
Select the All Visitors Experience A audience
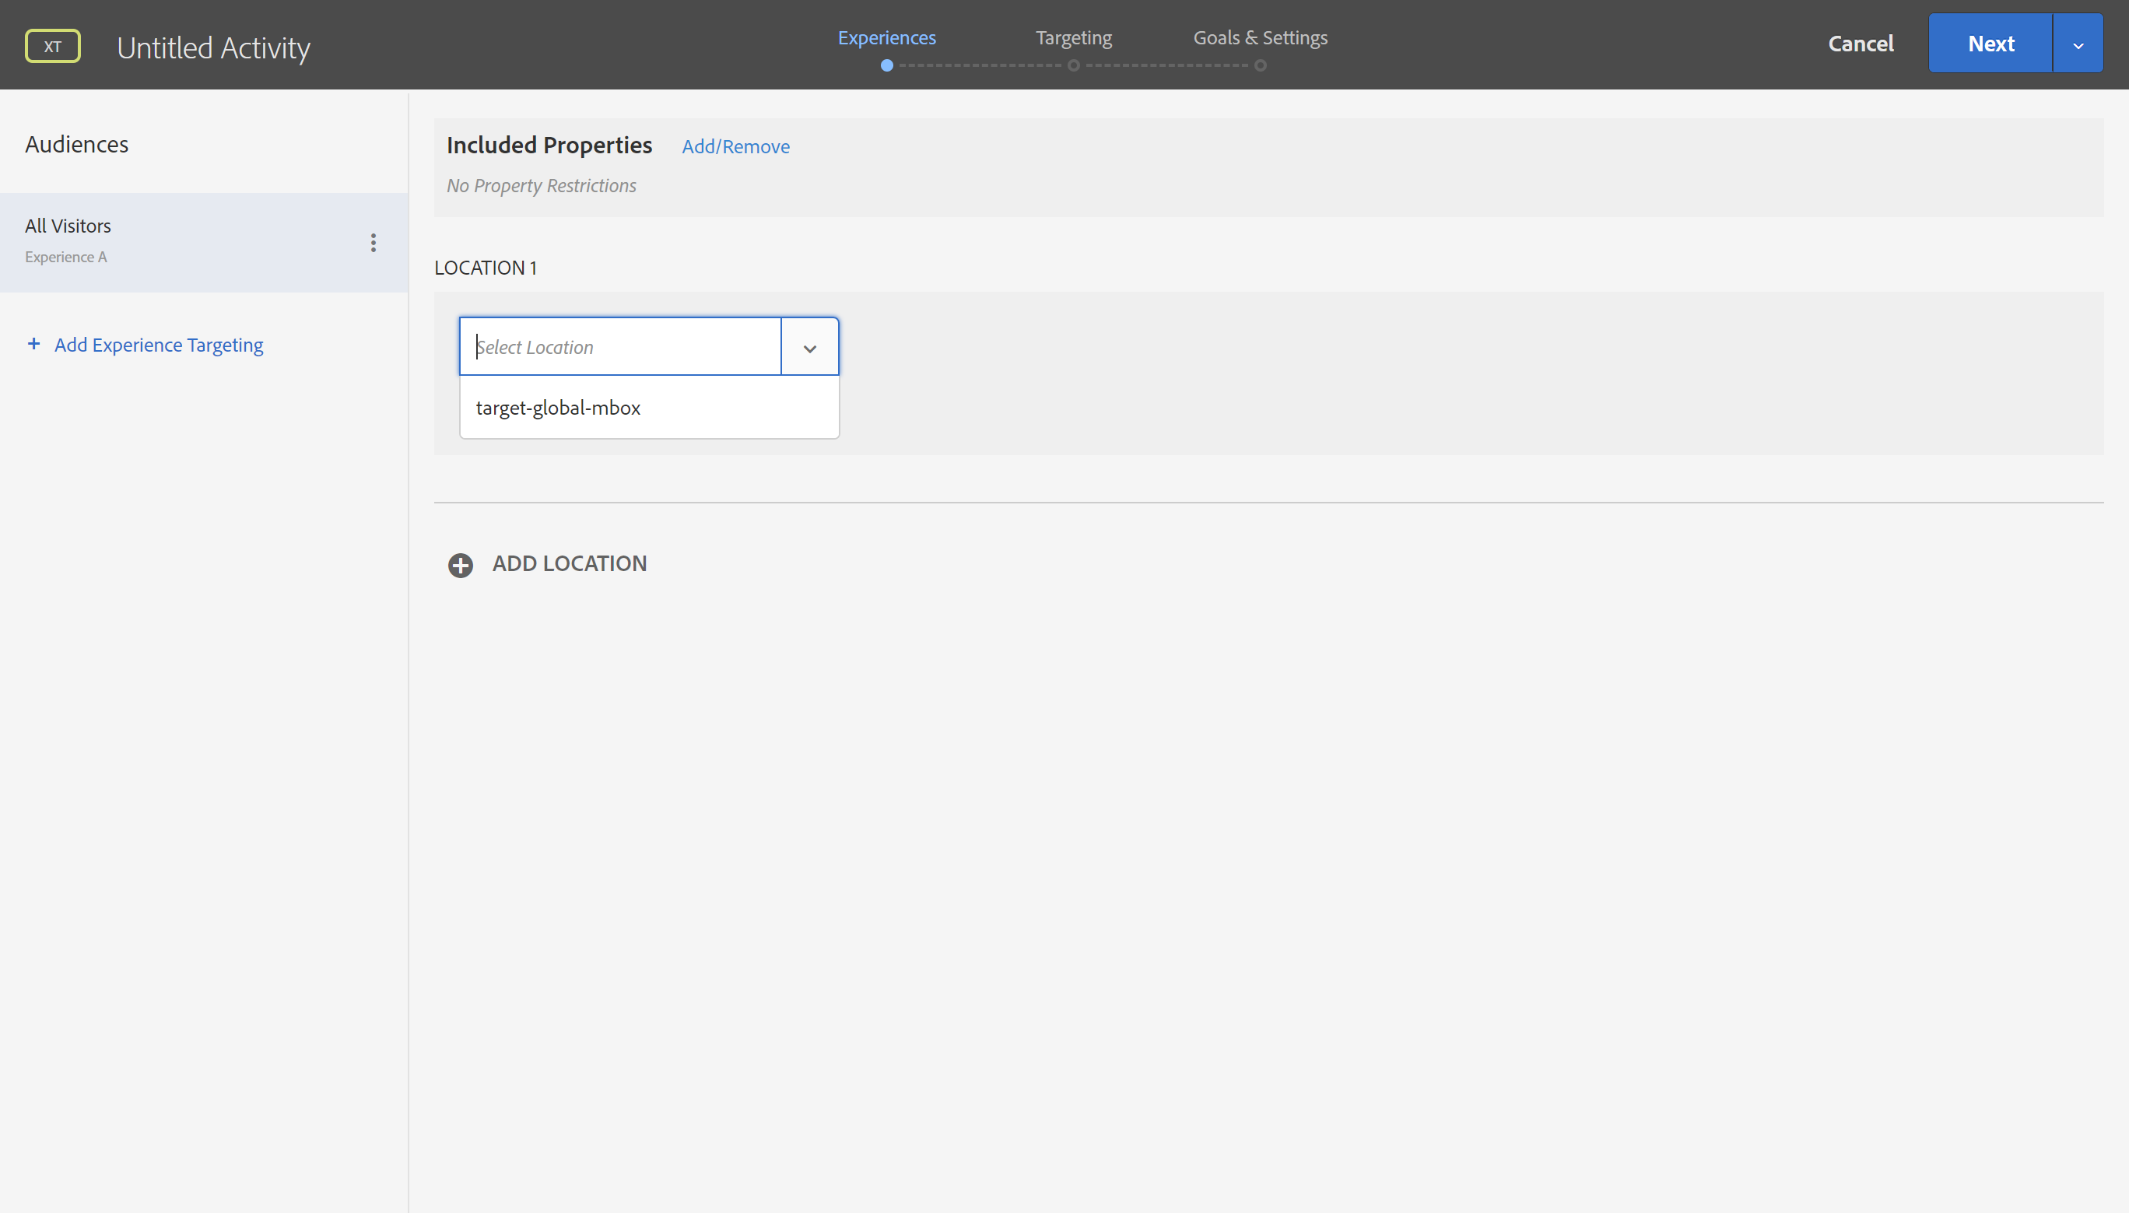pyautogui.click(x=204, y=243)
